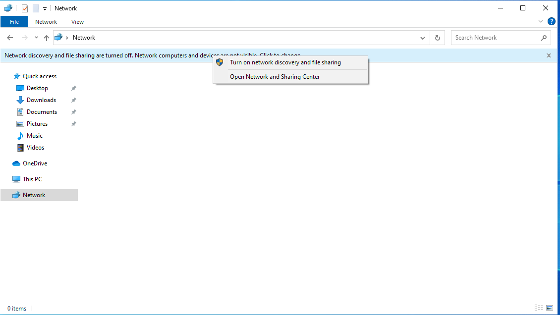Unpin Pictures from Quick access
Viewport: 560px width, 315px height.
(x=73, y=123)
